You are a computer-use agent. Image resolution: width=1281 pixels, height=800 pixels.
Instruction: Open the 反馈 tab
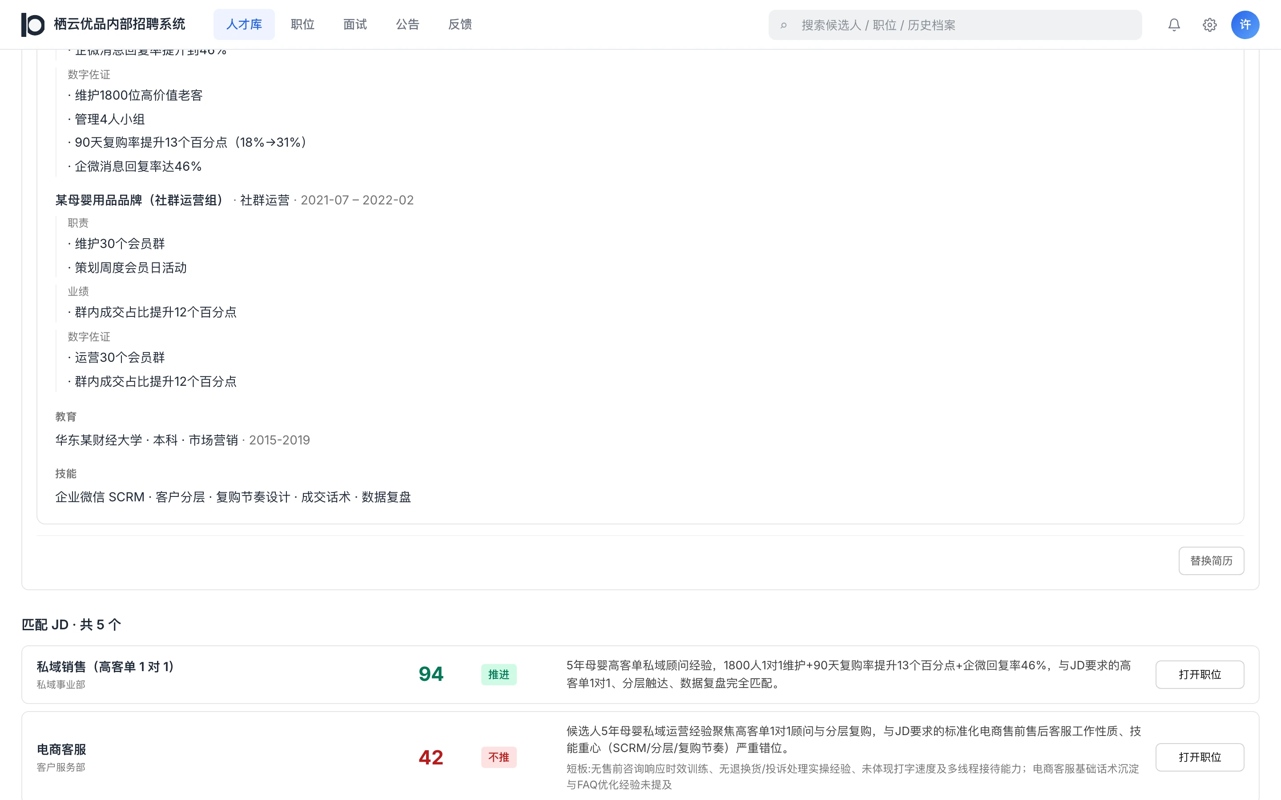coord(460,24)
